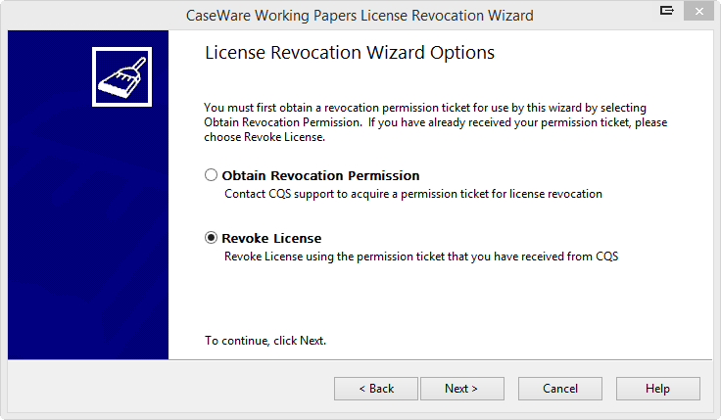Image resolution: width=721 pixels, height=420 pixels.
Task: Click the CaseWare Working Papers title bar text
Action: pos(360,16)
